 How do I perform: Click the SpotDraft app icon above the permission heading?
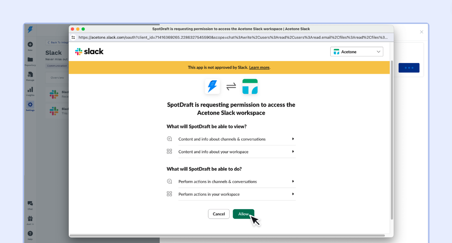pos(212,86)
